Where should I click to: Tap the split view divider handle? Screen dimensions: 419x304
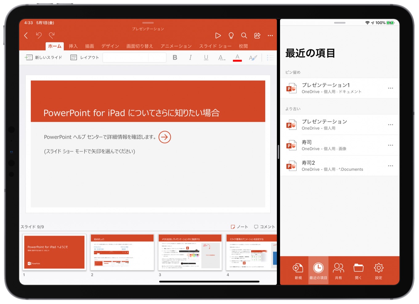point(279,152)
